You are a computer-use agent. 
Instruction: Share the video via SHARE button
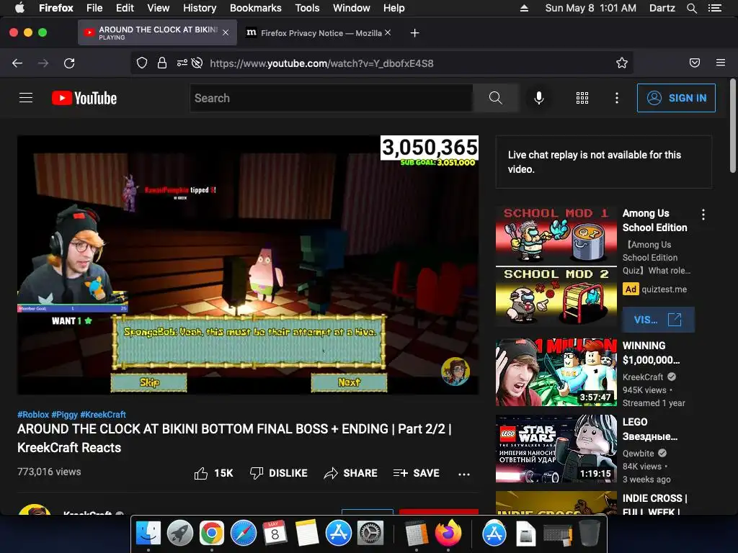(351, 473)
